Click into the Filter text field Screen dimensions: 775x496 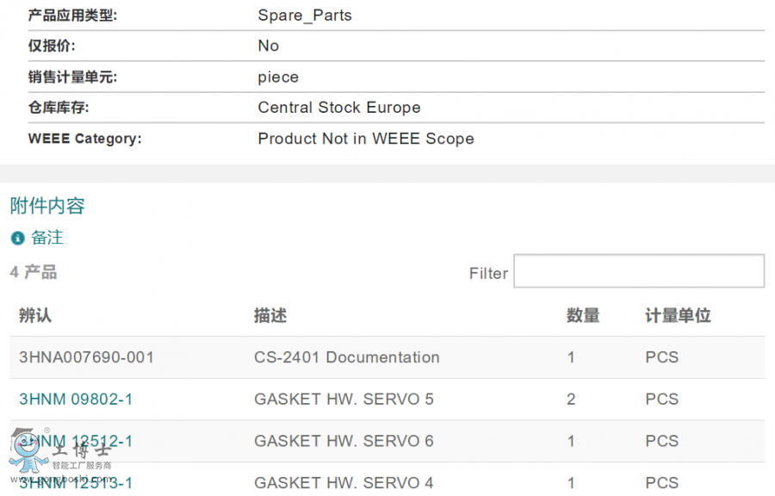[x=638, y=271]
